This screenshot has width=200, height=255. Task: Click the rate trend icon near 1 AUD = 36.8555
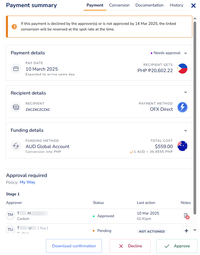(131, 152)
